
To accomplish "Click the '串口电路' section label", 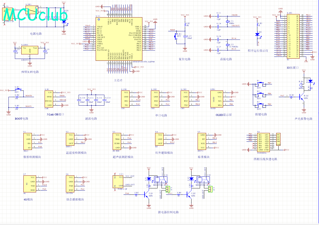I will (x=161, y=115).
